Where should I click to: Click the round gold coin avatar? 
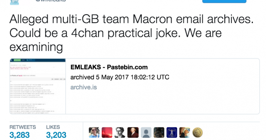(198, 133)
